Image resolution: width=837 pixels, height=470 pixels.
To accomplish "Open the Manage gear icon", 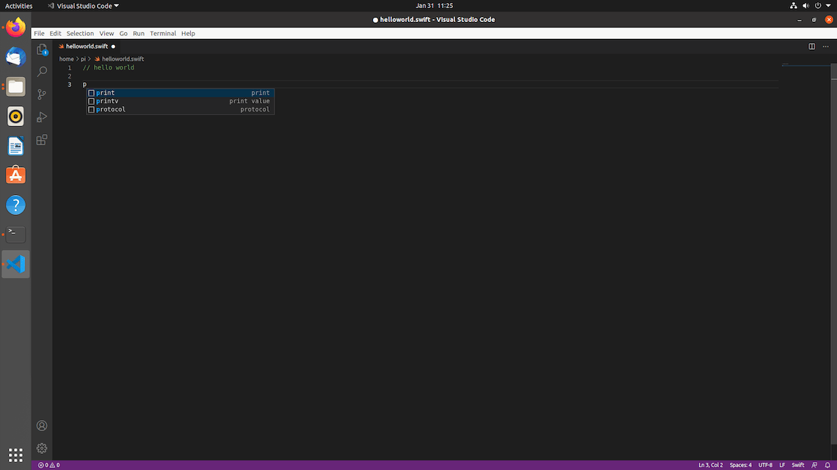I will coord(42,449).
